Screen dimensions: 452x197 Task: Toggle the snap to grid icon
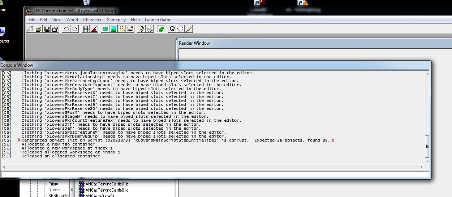[x=86, y=29]
